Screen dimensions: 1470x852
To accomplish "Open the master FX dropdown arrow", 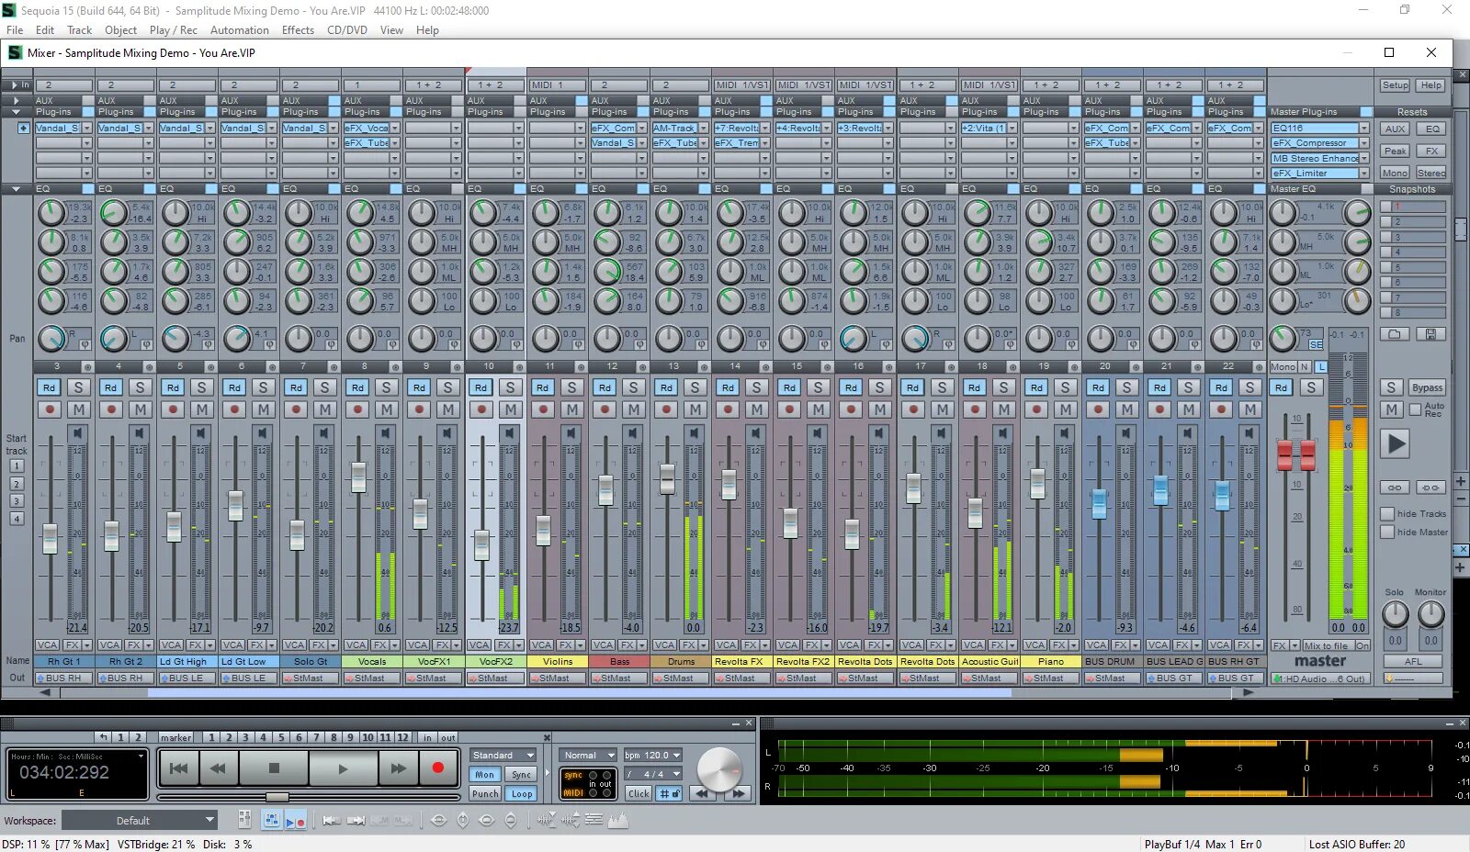I will pyautogui.click(x=1295, y=645).
